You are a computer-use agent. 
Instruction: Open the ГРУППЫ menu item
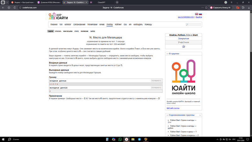tap(110, 24)
